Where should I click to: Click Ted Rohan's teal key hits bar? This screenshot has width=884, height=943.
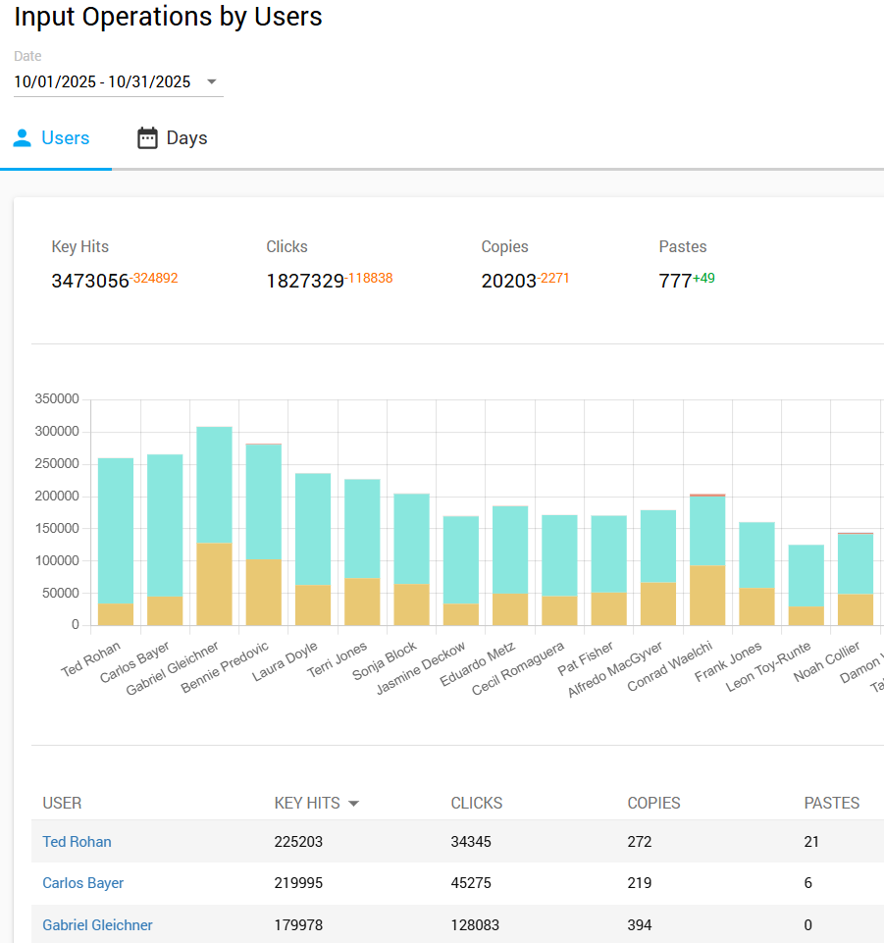point(116,530)
